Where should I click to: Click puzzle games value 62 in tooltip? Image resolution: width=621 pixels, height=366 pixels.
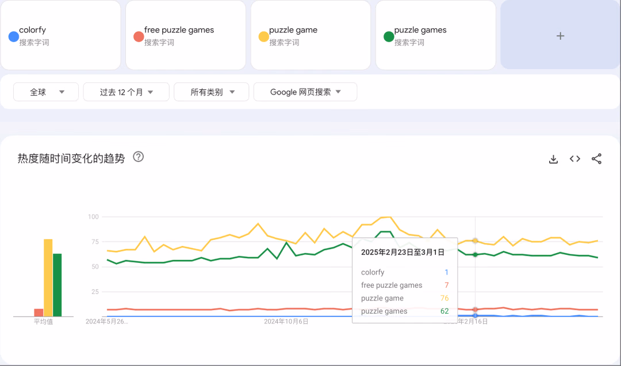444,311
